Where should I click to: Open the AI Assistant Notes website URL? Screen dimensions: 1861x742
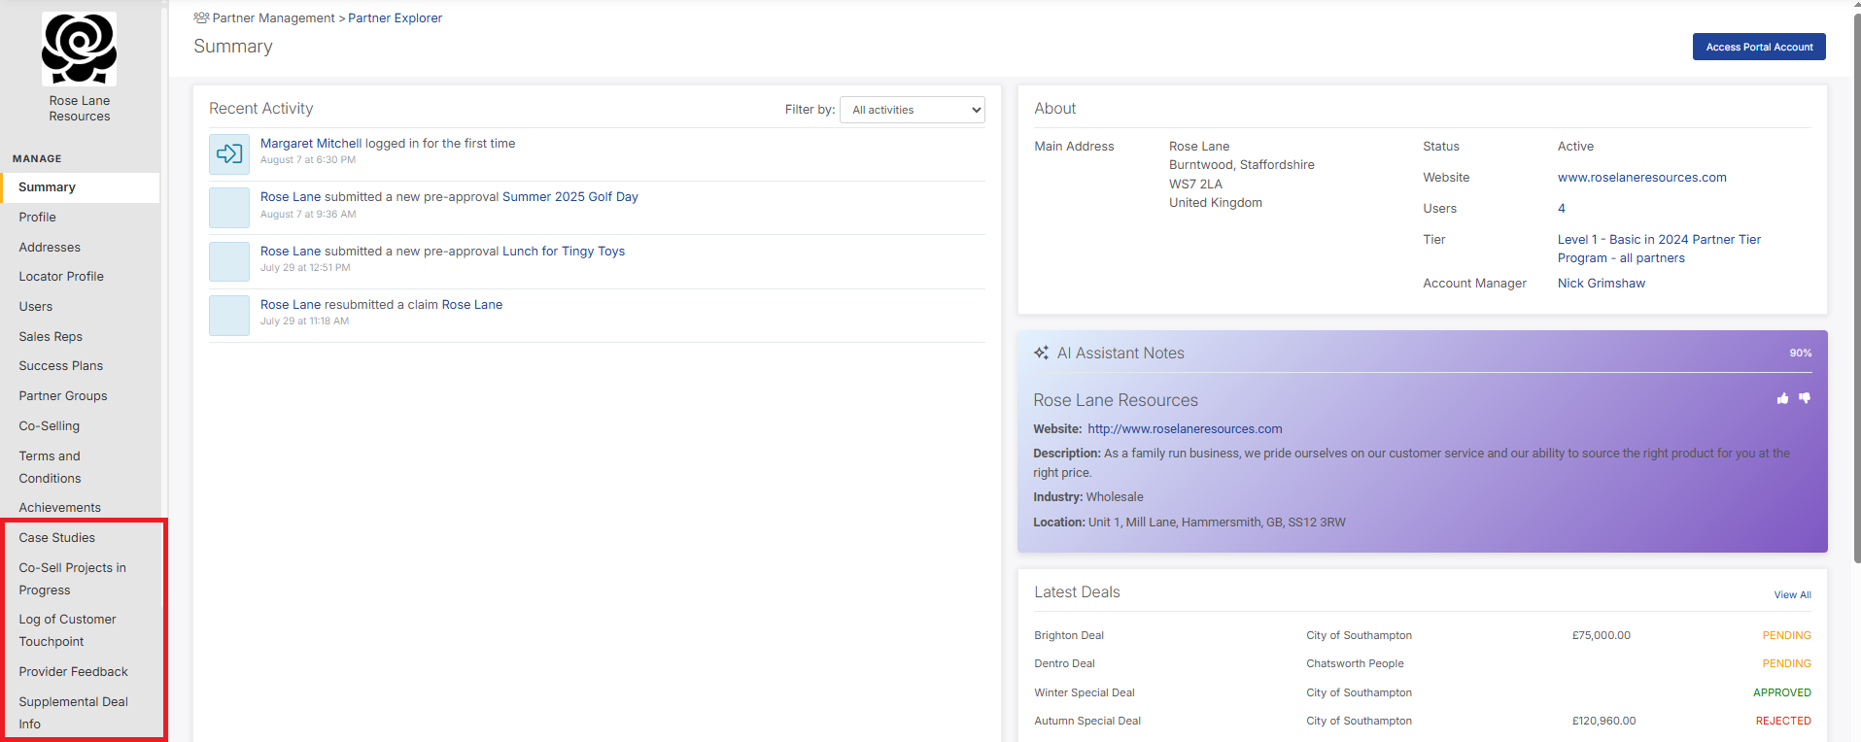pos(1185,429)
